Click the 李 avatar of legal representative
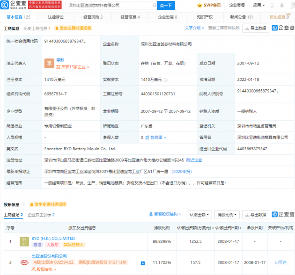Image resolution: width=295 pixels, height=275 pixels. [x=49, y=63]
